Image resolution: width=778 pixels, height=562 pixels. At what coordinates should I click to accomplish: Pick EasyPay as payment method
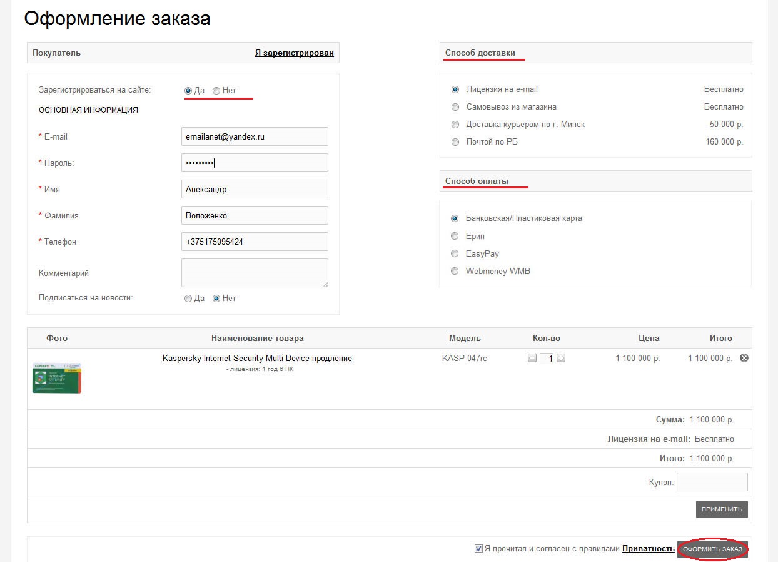coord(455,253)
